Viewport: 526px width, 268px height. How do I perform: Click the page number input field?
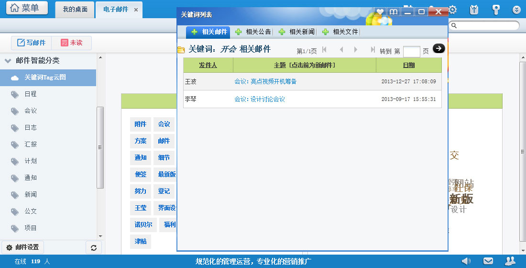coord(411,51)
